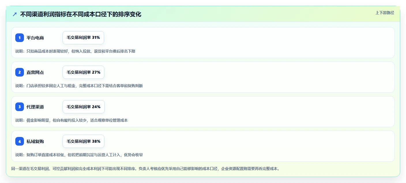
Task: Select the rank badge 2 for 直营网点
Action: coord(20,72)
